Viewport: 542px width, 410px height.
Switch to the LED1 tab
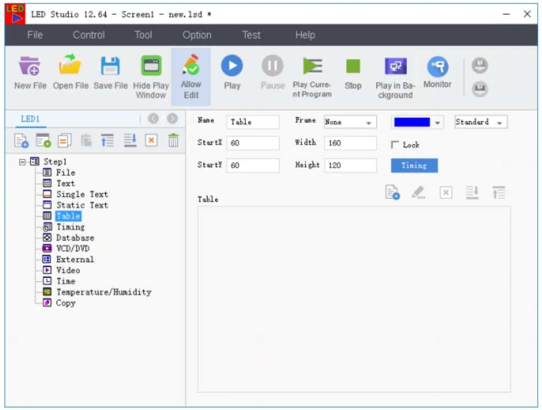pyautogui.click(x=30, y=119)
